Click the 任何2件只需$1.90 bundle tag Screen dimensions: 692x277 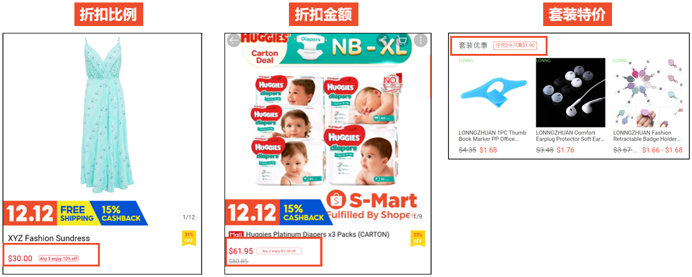coord(515,45)
